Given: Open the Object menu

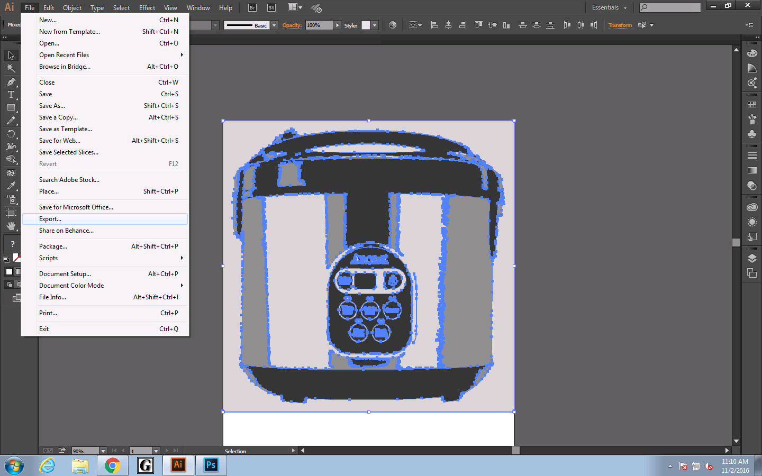Looking at the screenshot, I should pyautogui.click(x=72, y=7).
